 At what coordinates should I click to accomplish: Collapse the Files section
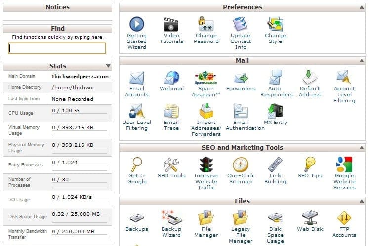[362, 201]
